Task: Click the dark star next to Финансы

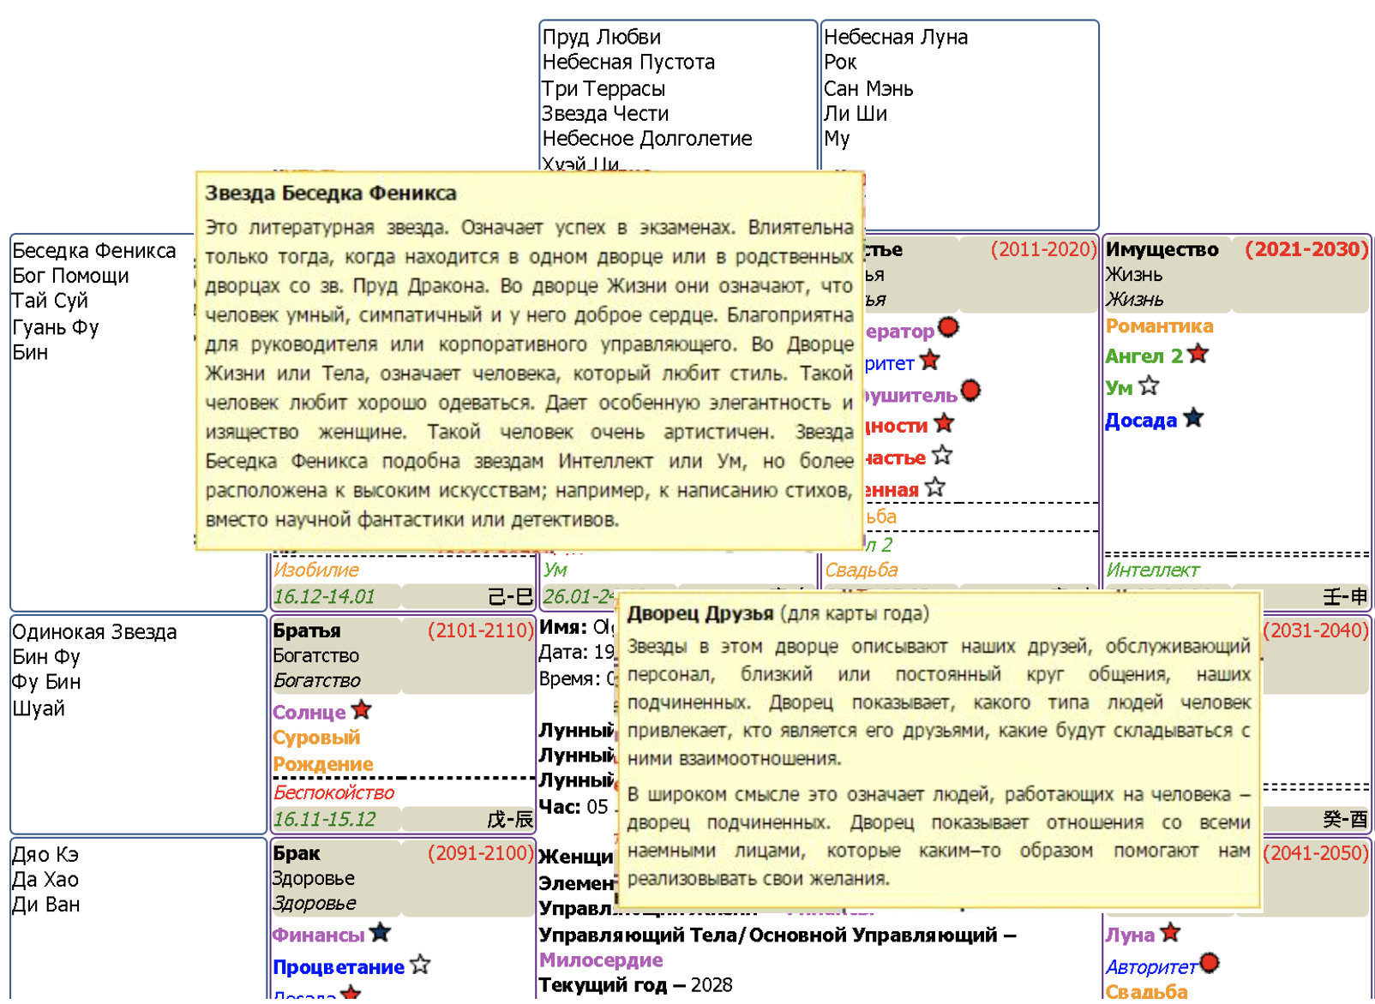Action: pos(381,933)
